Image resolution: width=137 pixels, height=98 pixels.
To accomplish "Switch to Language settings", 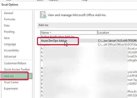I will tap(10, 44).
